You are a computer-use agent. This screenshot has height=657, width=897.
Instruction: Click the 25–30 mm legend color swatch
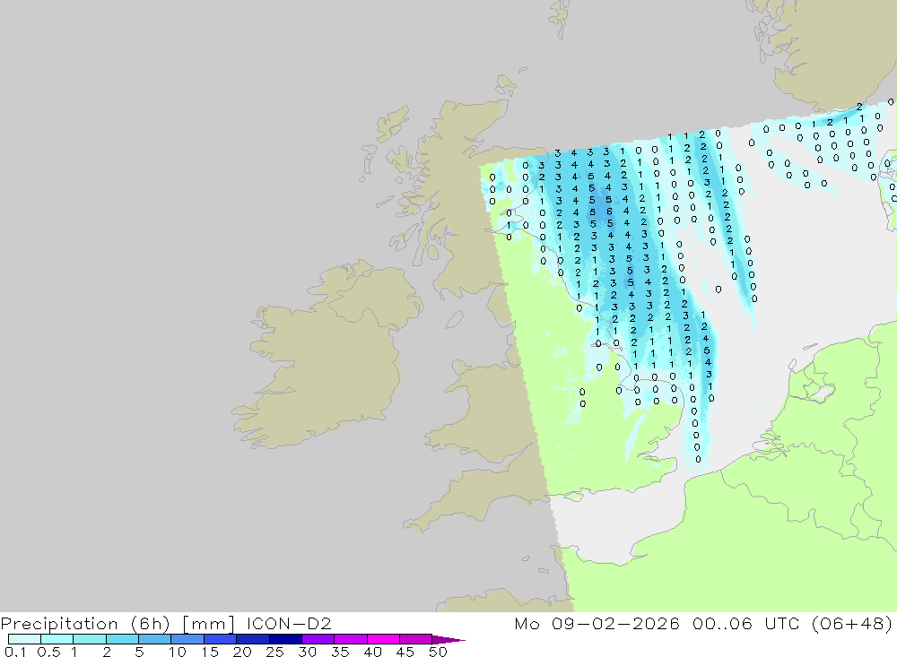coord(285,639)
